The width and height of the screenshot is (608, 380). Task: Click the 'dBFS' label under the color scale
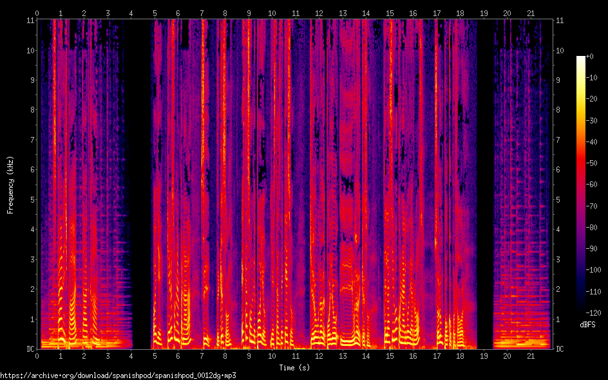point(587,325)
